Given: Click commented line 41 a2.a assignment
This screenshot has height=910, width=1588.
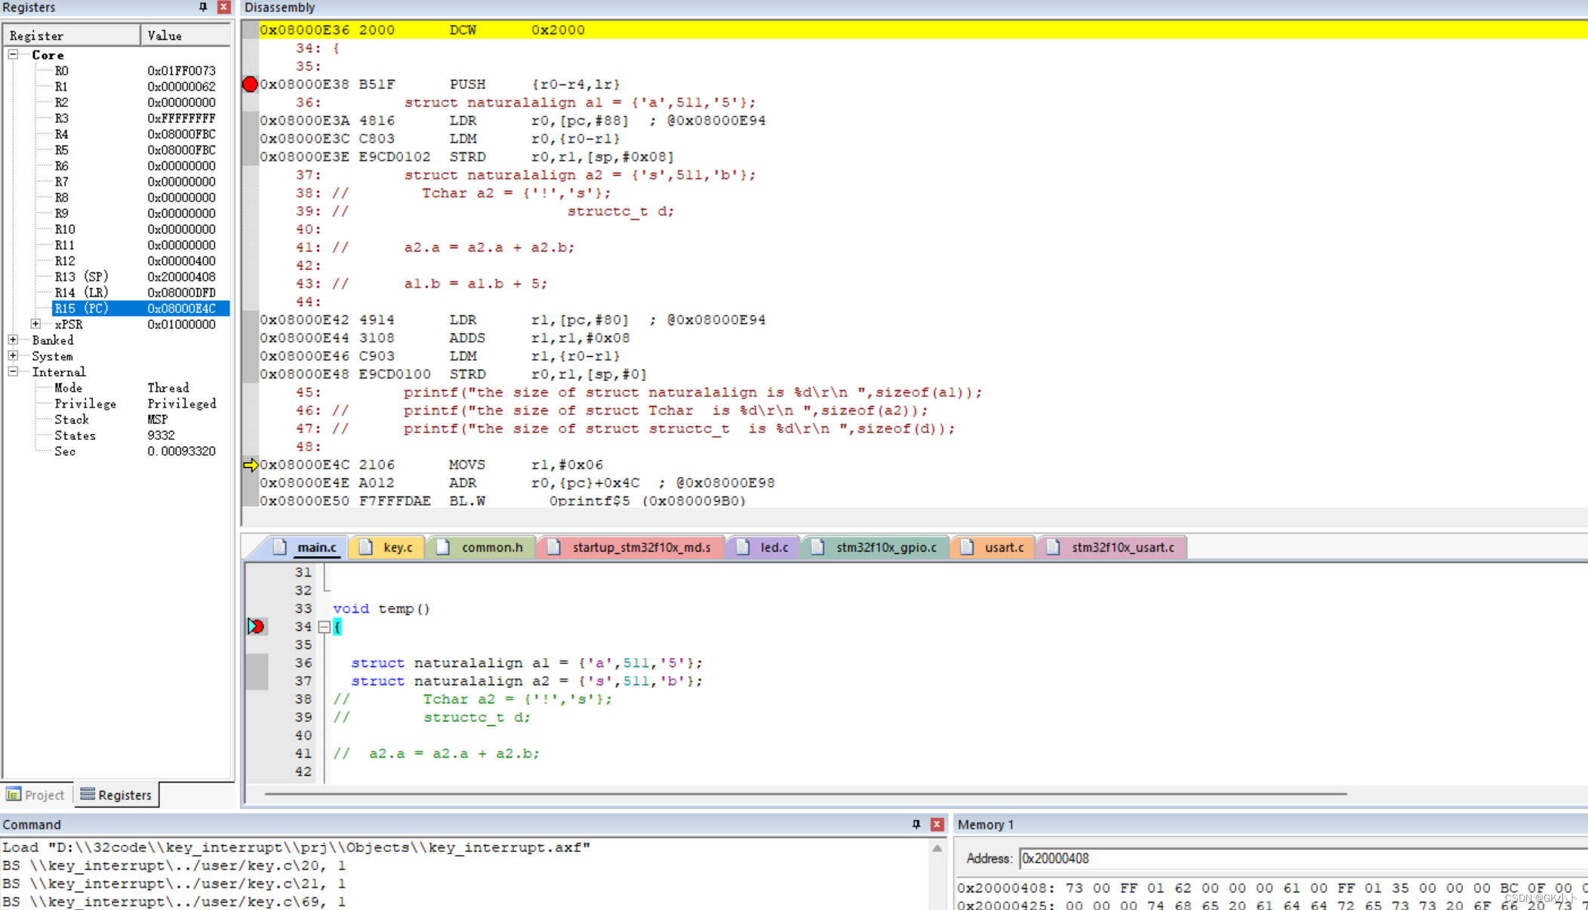Looking at the screenshot, I should coord(436,753).
